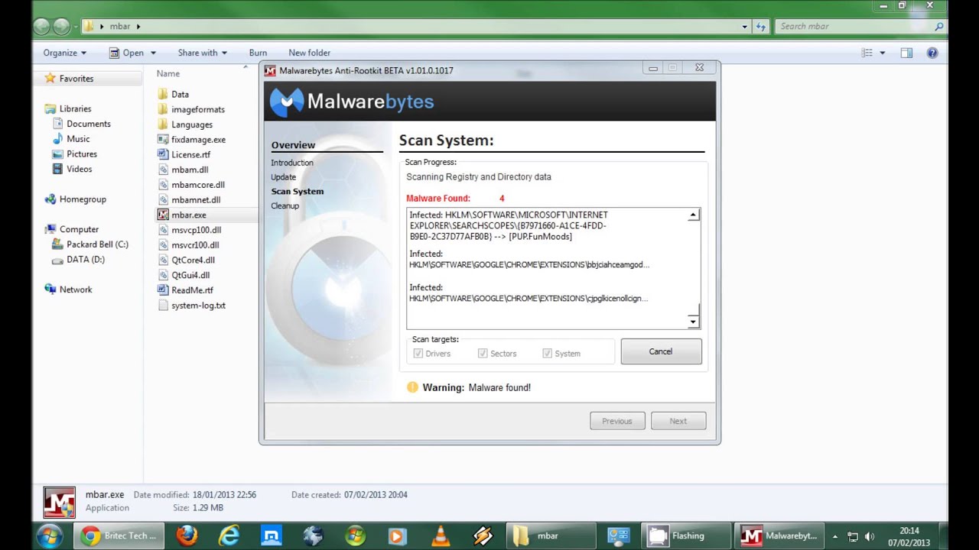Click the Explorer help question mark icon

(x=932, y=53)
